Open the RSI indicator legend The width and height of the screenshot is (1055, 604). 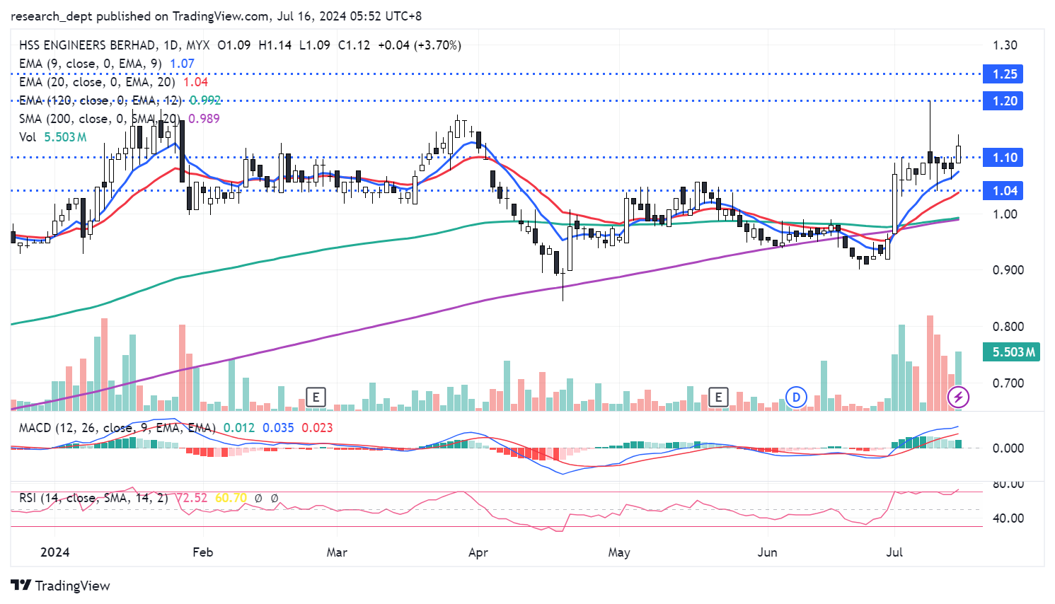click(93, 498)
